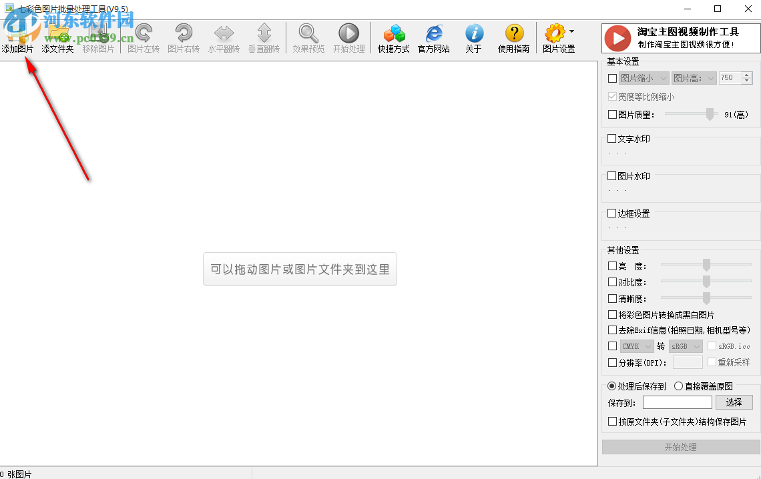Click the 选择 (Browse) button
Screen dimensions: 761x479
(734, 402)
